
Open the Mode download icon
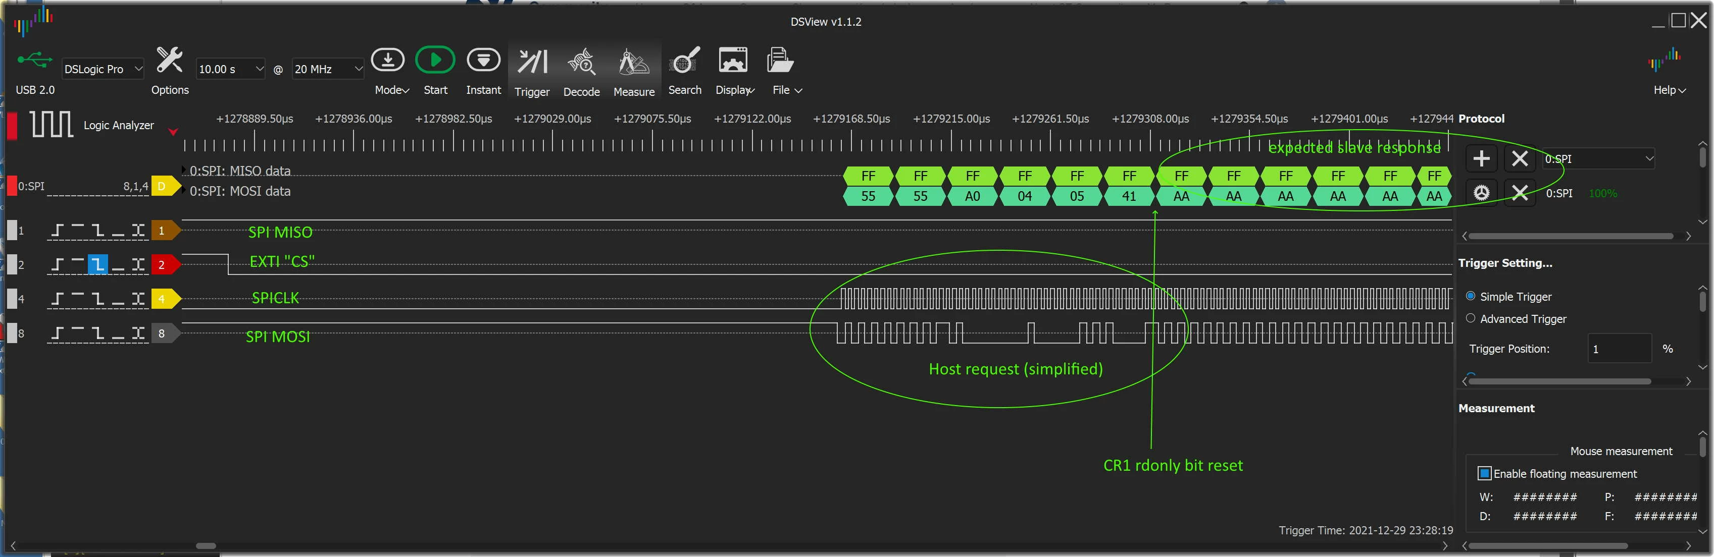point(388,61)
